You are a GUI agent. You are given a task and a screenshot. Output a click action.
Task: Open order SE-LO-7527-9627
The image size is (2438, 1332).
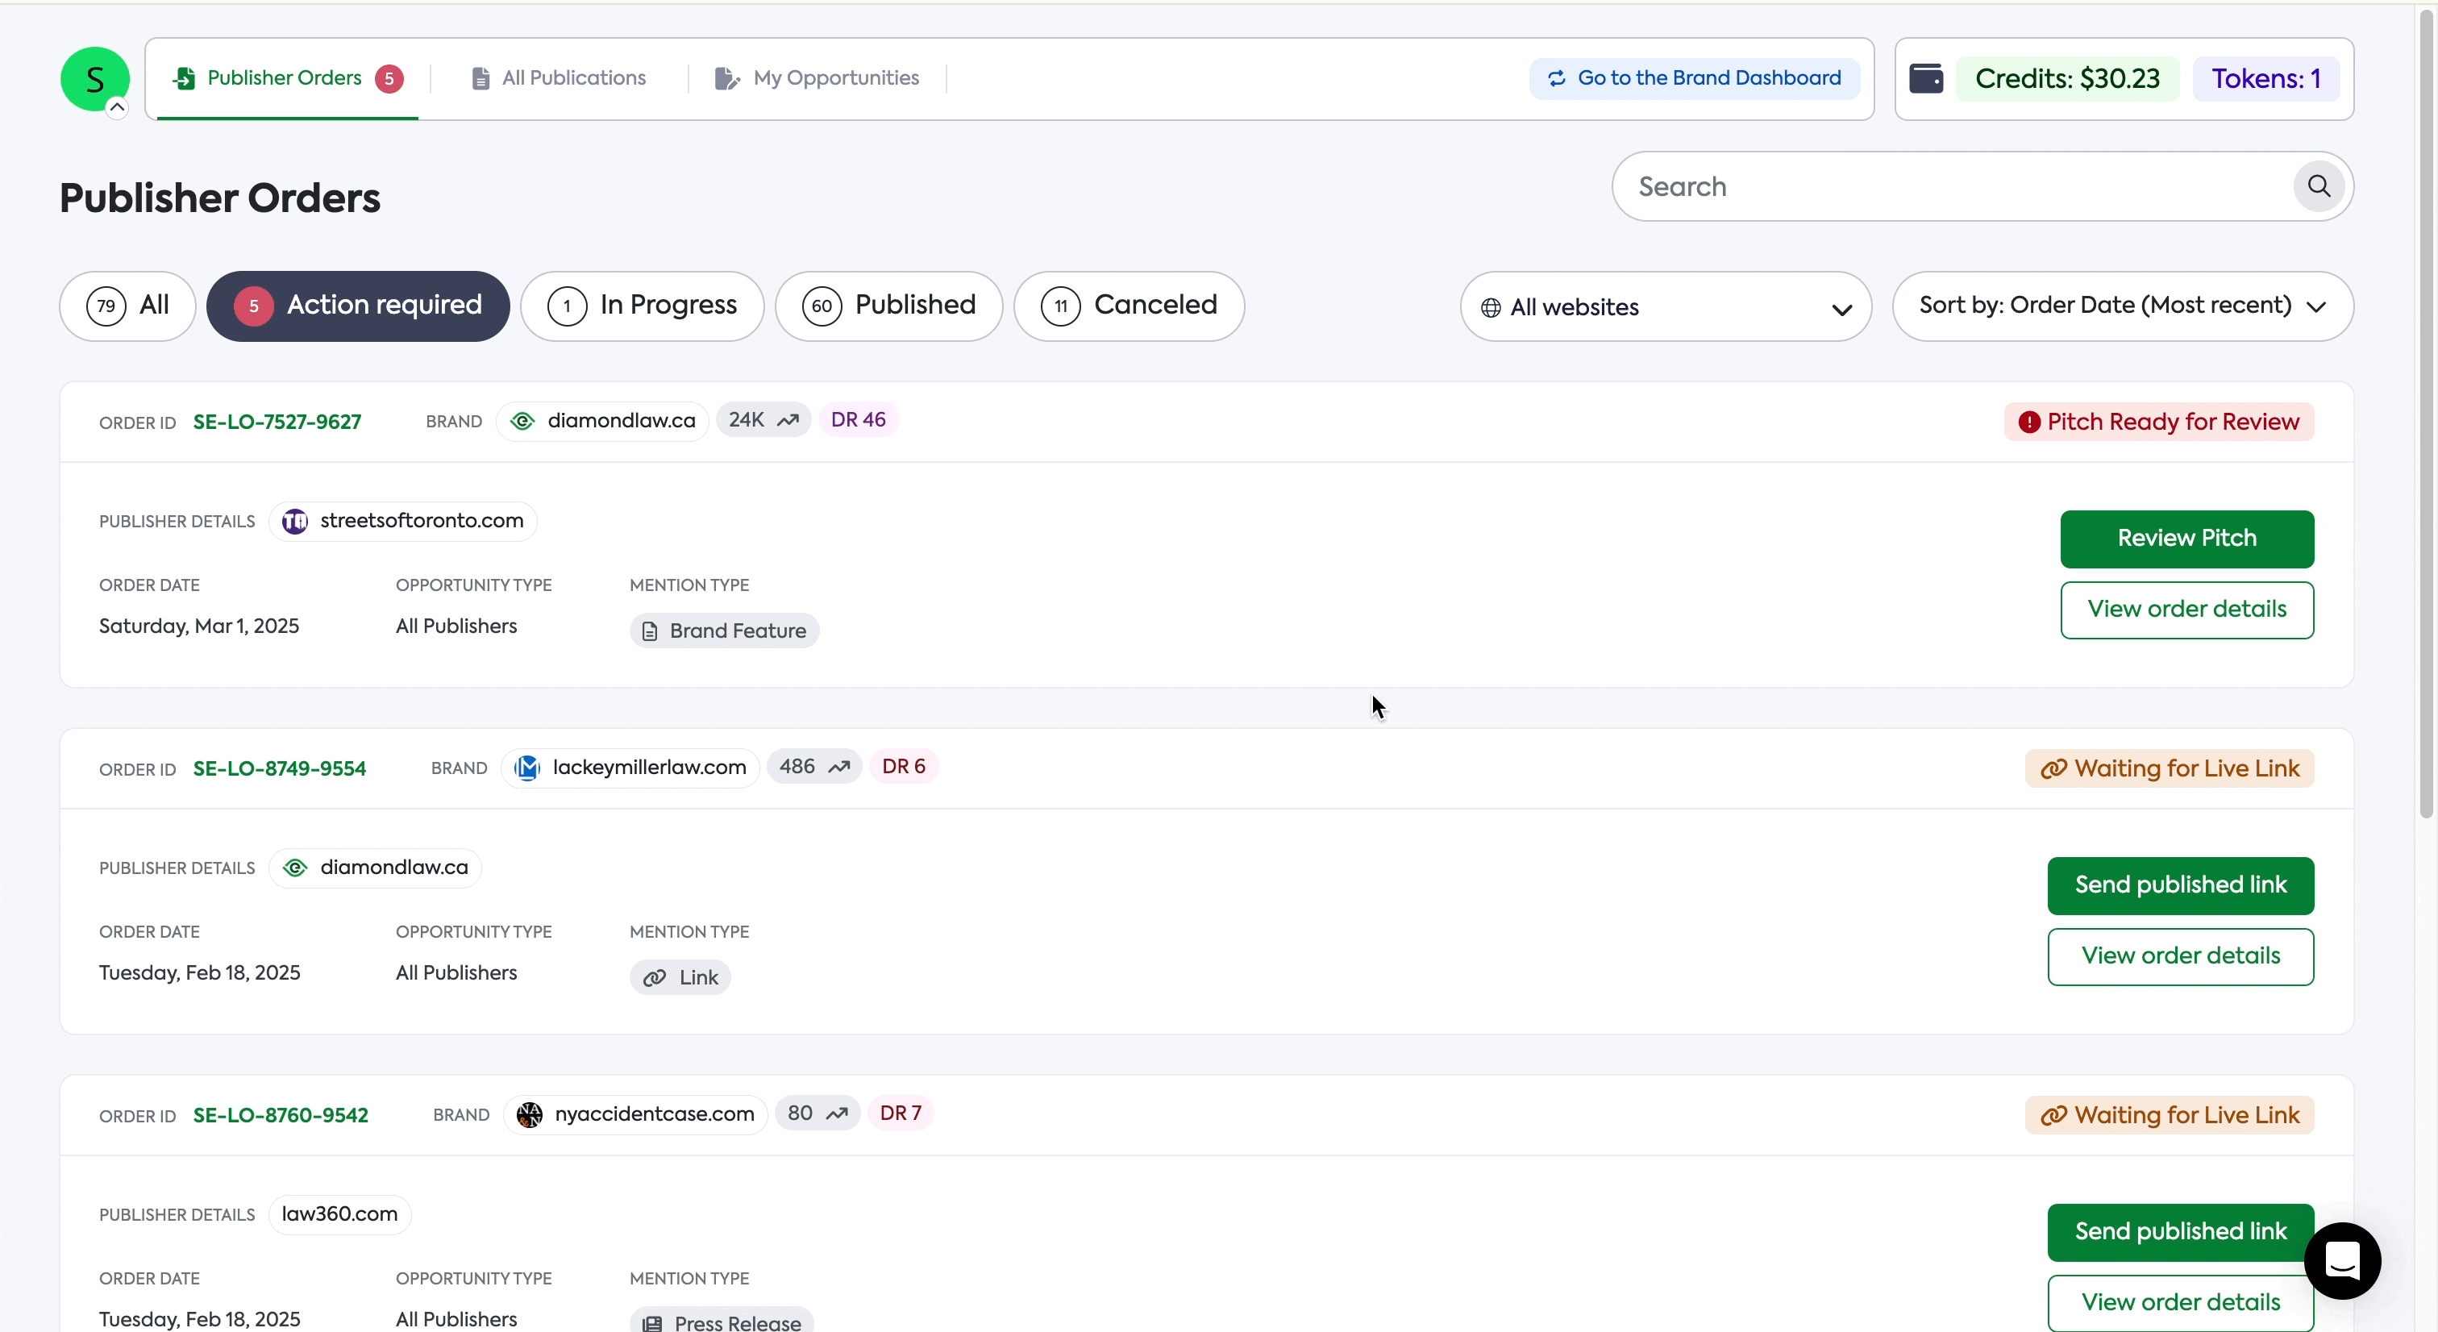(277, 422)
